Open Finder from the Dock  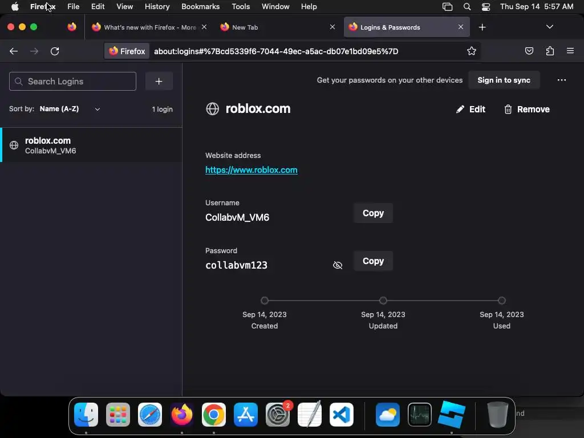tap(86, 415)
